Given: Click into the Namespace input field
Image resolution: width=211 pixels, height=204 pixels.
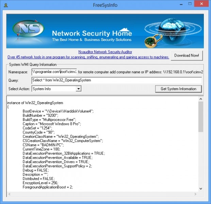Looking at the screenshot, I should click(x=54, y=72).
